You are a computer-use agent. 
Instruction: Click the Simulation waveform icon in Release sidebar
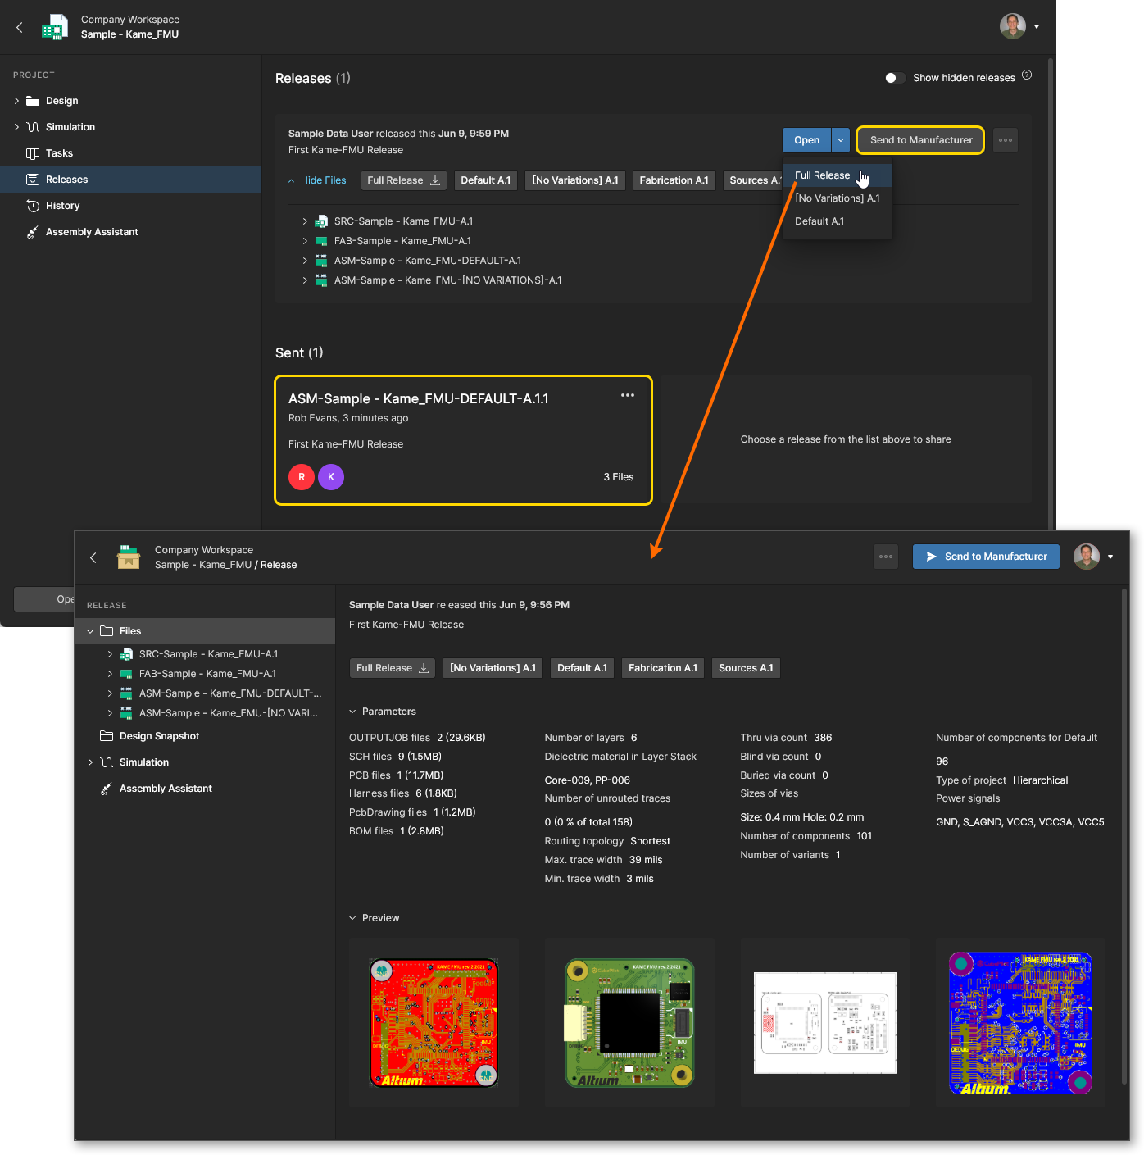pyautogui.click(x=107, y=762)
